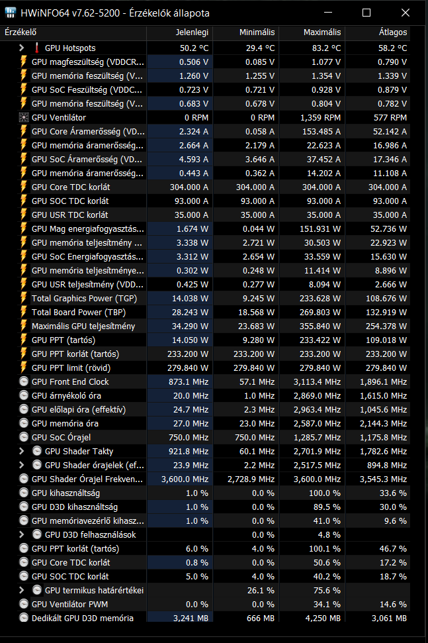Select GPU Mag energiafogyasztás row label

click(87, 229)
